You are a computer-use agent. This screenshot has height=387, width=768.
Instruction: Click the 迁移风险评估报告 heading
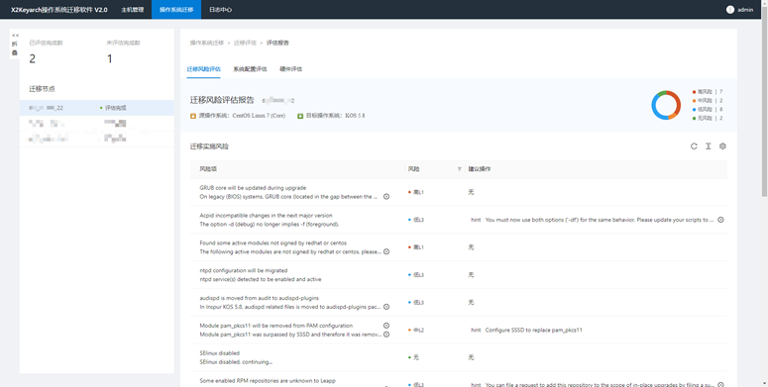point(222,100)
